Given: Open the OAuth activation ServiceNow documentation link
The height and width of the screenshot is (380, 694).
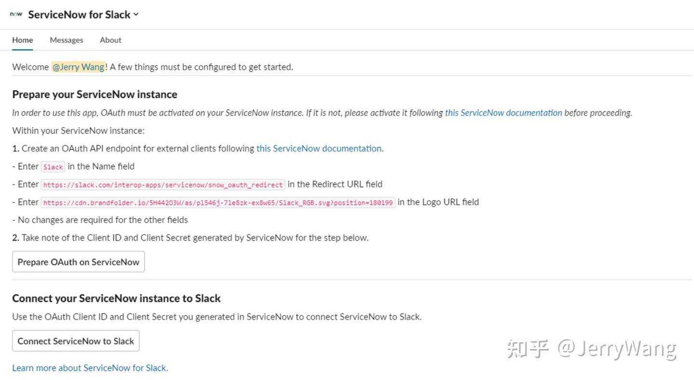Looking at the screenshot, I should (x=503, y=113).
